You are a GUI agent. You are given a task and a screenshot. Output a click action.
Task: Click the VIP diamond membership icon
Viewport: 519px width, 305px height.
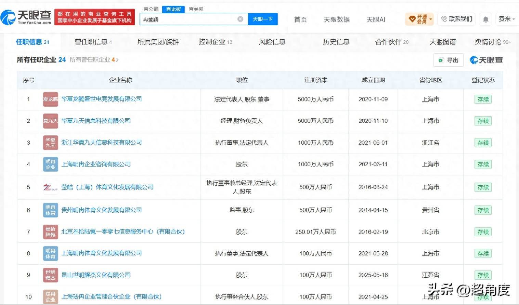pyautogui.click(x=412, y=19)
